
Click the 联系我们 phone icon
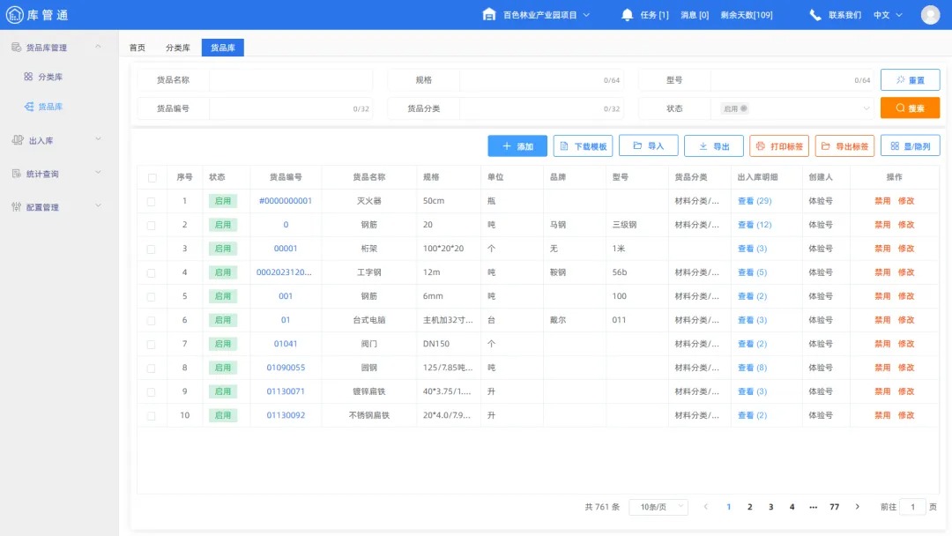[x=815, y=14]
